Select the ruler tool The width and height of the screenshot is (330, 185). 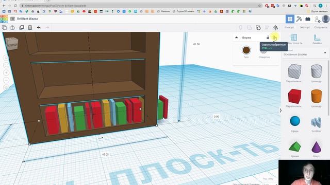(317, 39)
